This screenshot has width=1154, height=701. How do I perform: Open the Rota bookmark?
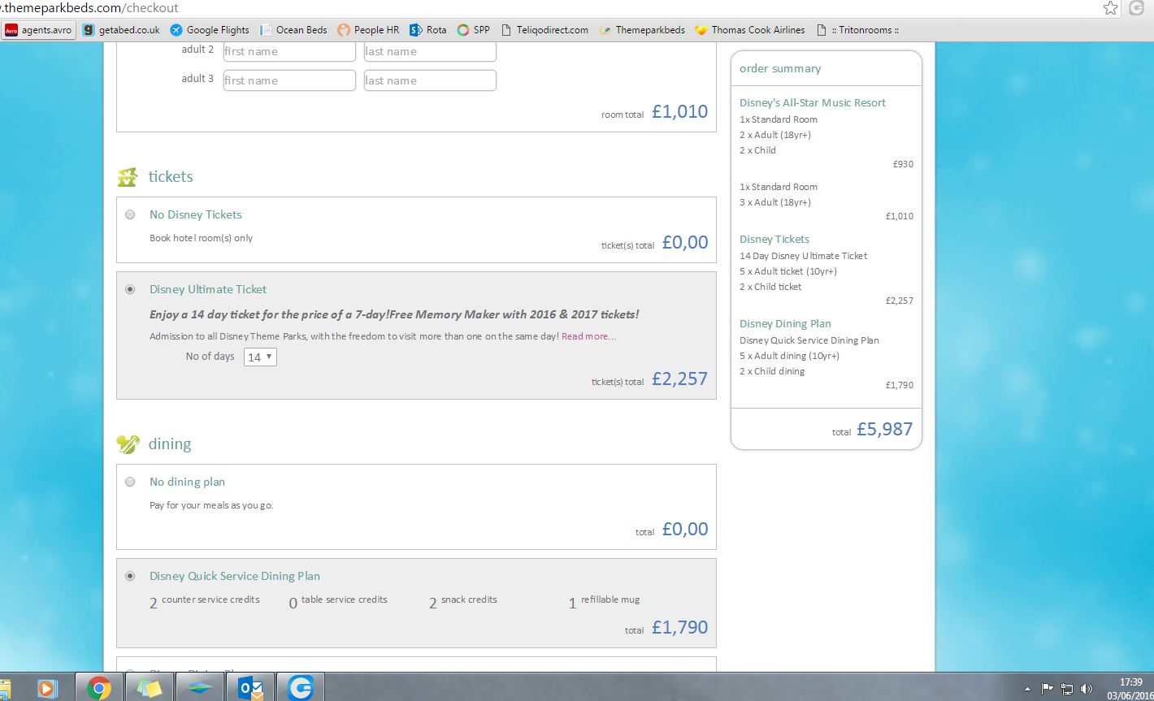coord(427,30)
